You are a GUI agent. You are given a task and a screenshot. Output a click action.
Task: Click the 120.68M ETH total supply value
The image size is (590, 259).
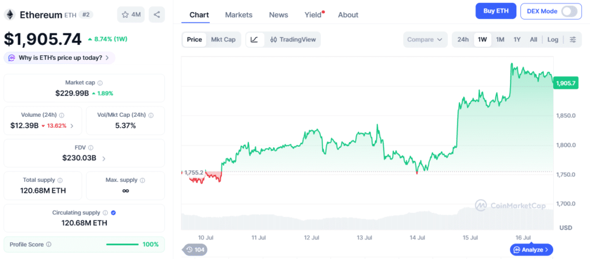click(43, 191)
